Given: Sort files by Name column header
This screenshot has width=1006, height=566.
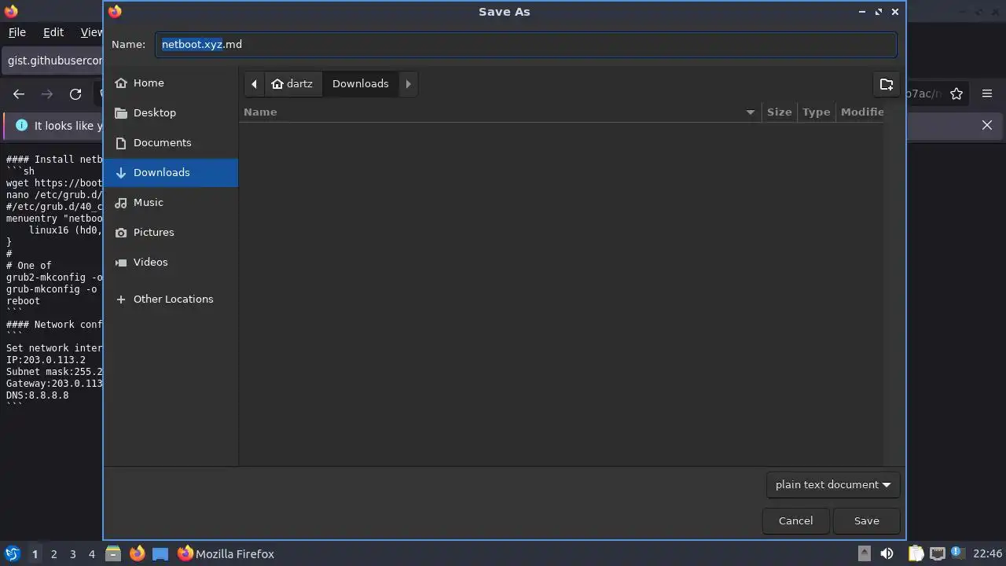Looking at the screenshot, I should [500, 112].
